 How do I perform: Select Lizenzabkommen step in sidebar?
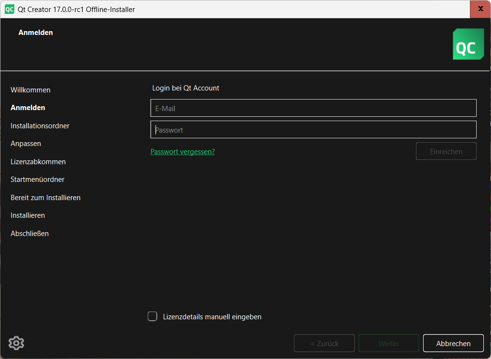click(x=38, y=162)
